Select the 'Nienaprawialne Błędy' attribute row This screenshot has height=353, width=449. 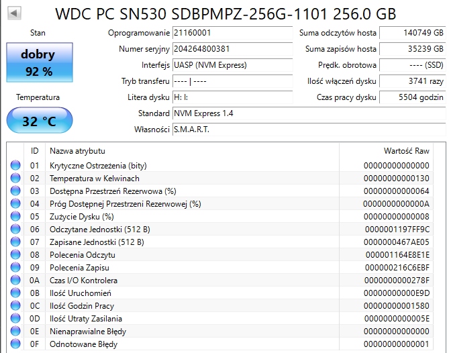220,332
